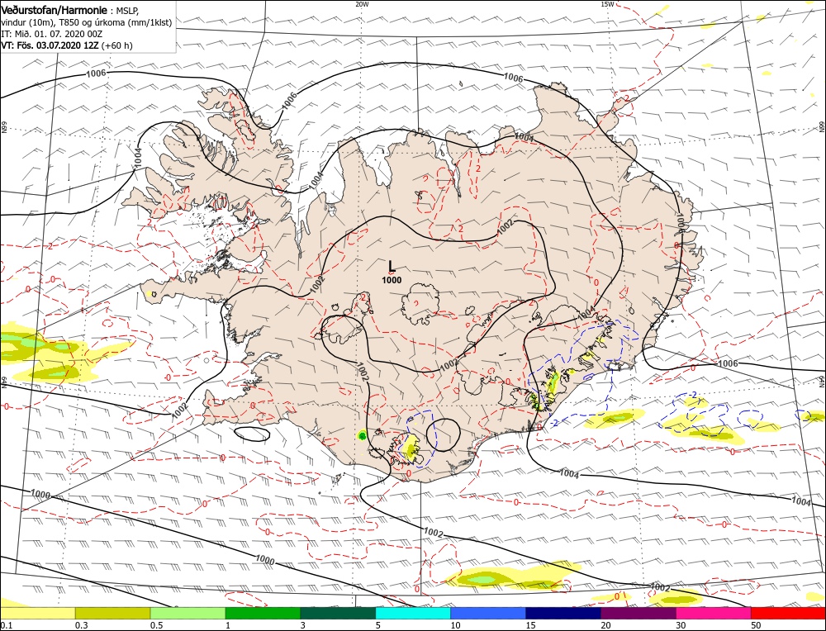Select the pink 30–50 mm legend swatch

click(x=714, y=613)
